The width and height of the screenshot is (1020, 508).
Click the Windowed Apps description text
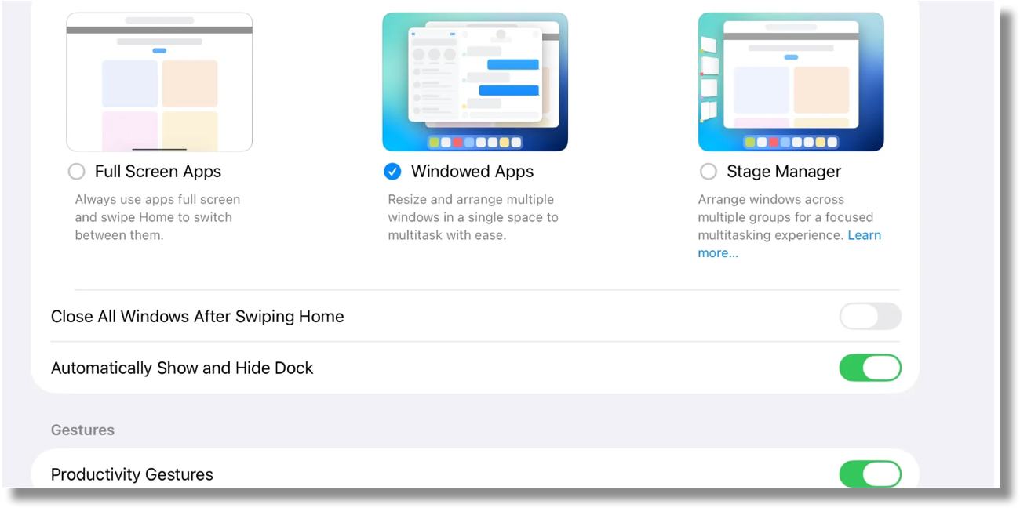pos(472,217)
